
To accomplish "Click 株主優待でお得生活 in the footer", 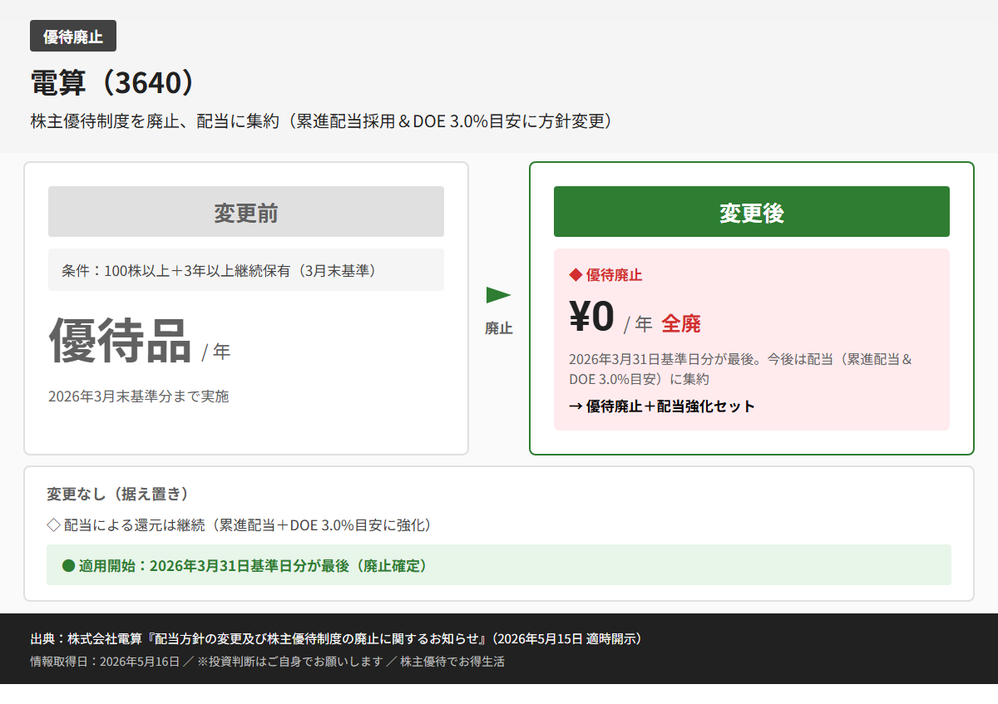I will pyautogui.click(x=452, y=662).
